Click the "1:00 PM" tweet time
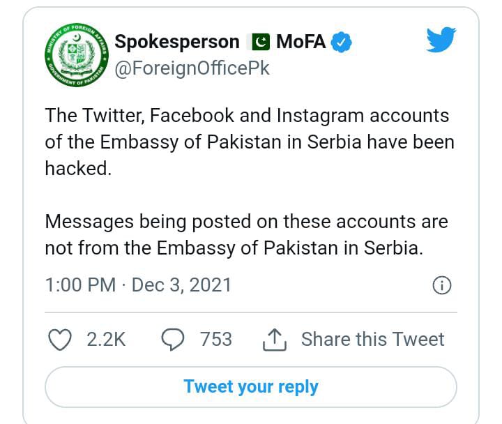The height and width of the screenshot is (424, 502). [79, 285]
